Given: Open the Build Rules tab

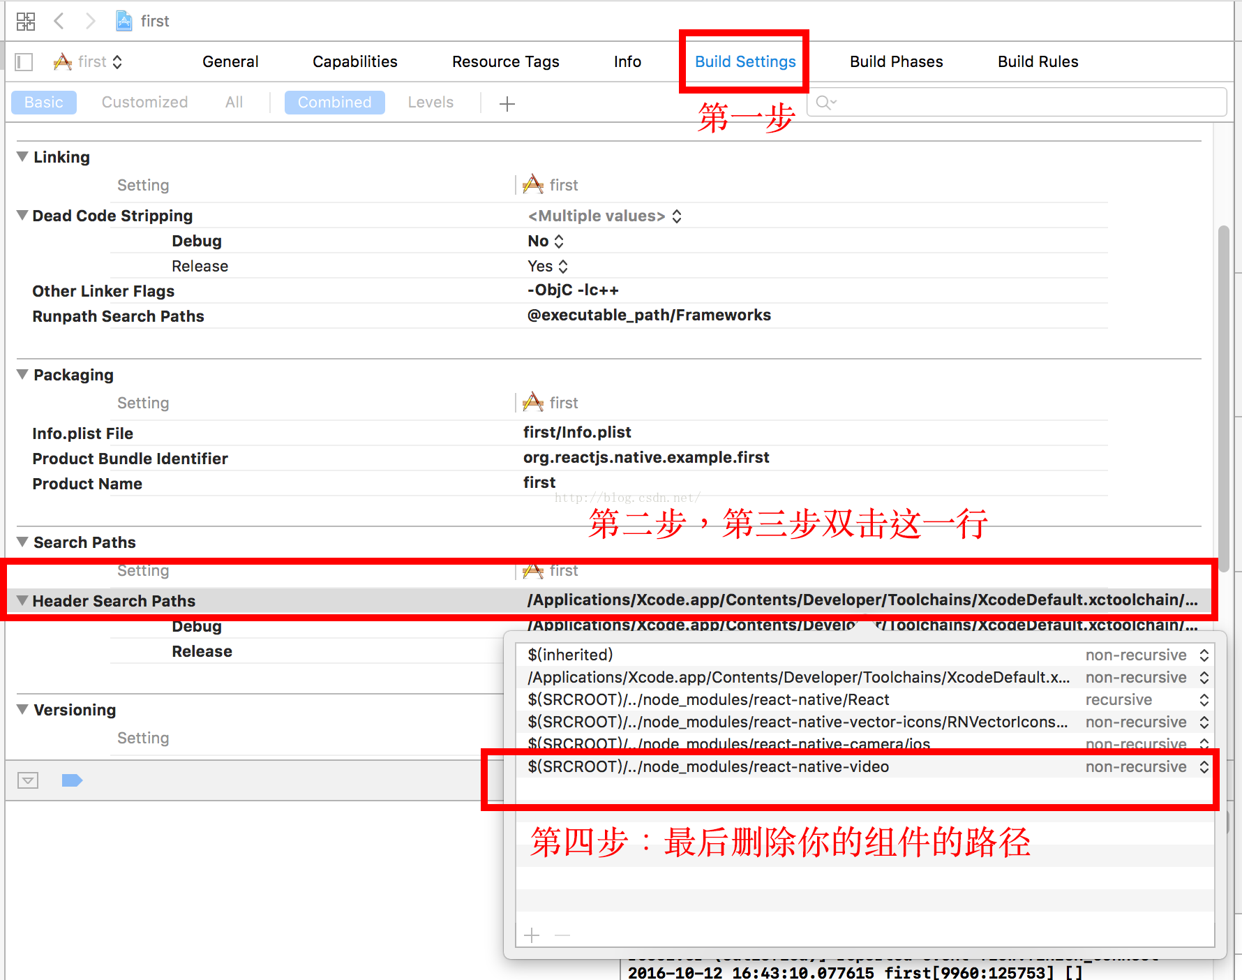Looking at the screenshot, I should 1038,61.
